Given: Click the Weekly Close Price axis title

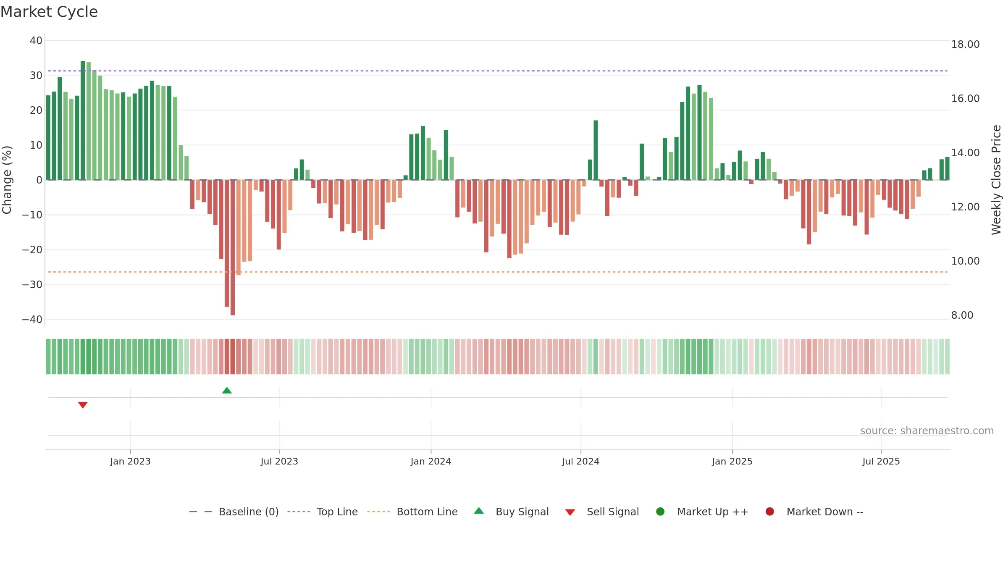Looking at the screenshot, I should point(996,180).
